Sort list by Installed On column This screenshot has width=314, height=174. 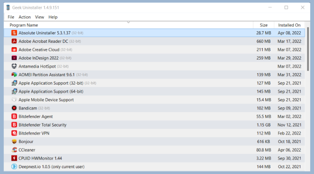[x=289, y=25]
